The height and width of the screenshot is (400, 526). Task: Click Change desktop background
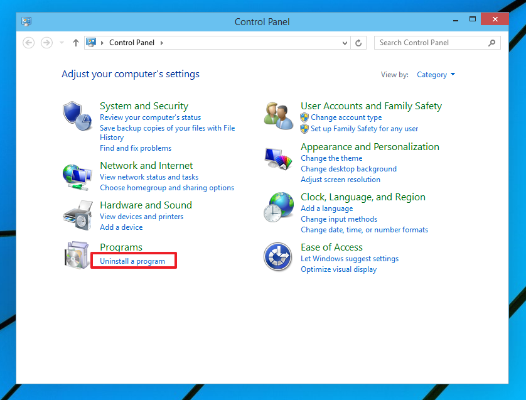click(348, 169)
